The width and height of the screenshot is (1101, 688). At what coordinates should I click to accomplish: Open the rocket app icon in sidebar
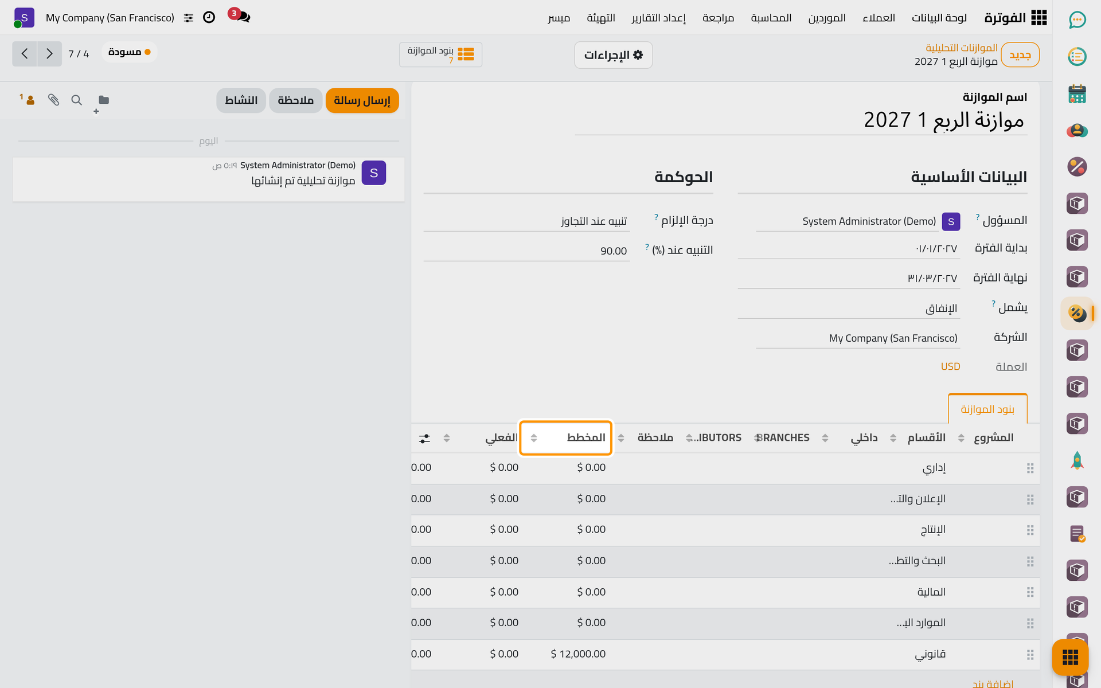[x=1077, y=460]
